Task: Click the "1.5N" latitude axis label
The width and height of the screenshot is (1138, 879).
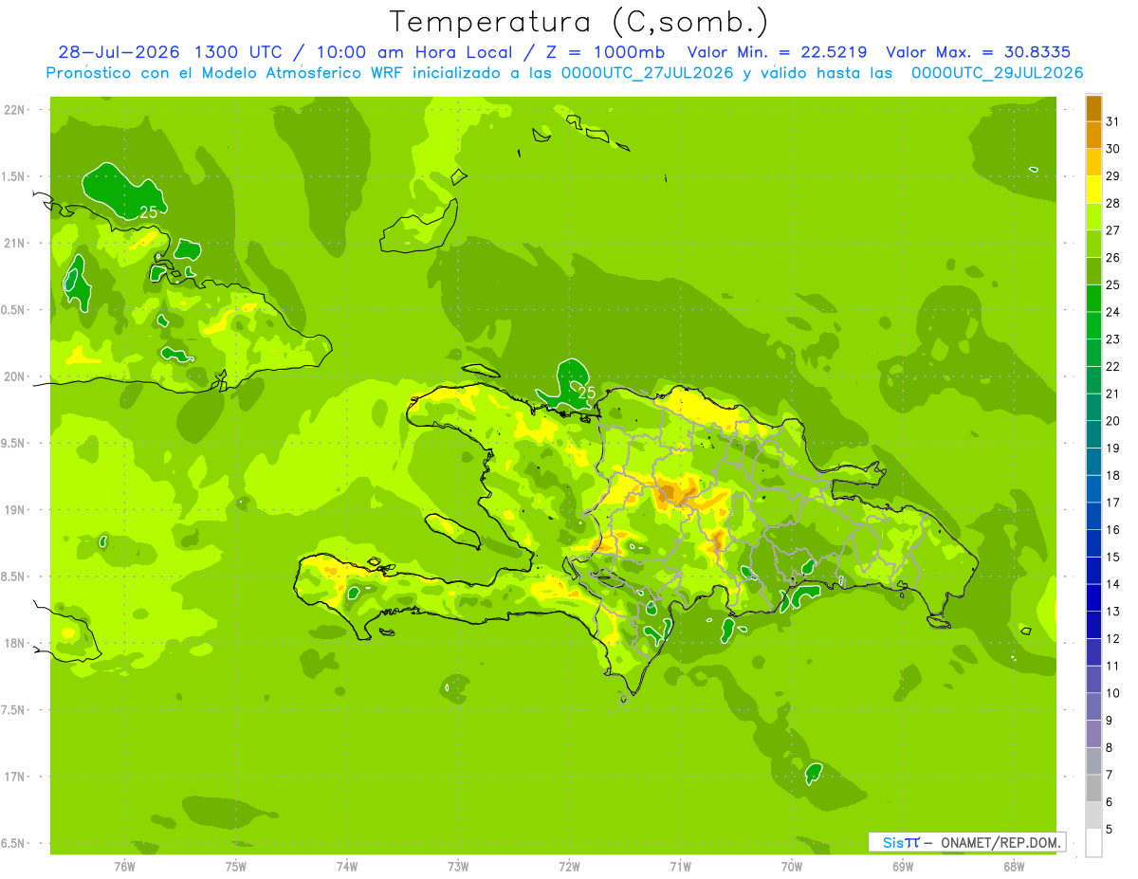Action: coord(14,176)
